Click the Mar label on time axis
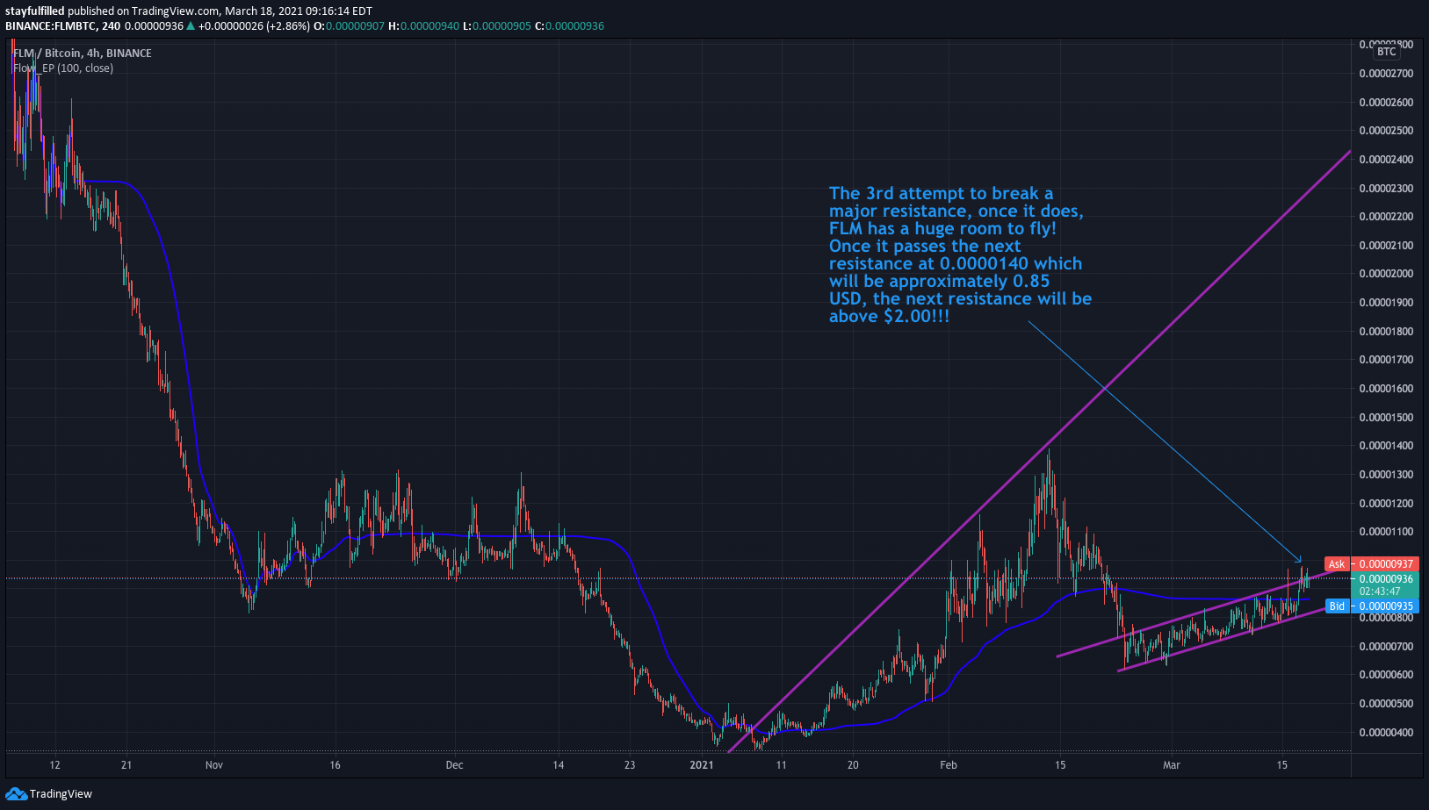The height and width of the screenshot is (810, 1429). point(1172,765)
